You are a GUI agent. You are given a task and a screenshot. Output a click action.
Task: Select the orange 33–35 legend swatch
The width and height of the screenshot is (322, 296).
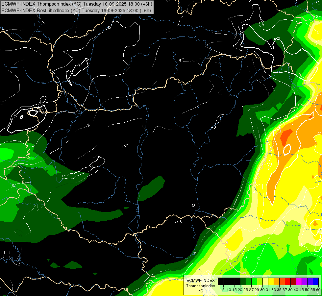[x=277, y=282]
